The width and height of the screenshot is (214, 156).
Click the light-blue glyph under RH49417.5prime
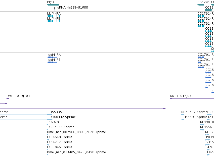[x=183, y=115]
